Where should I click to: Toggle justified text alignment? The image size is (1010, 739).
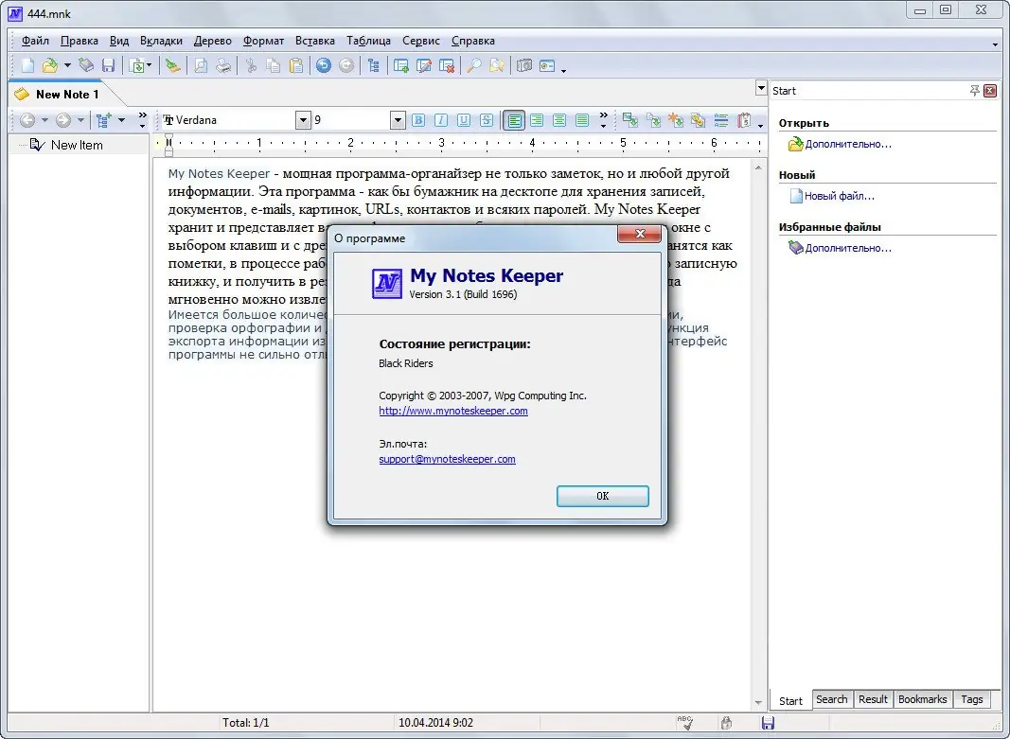[582, 120]
